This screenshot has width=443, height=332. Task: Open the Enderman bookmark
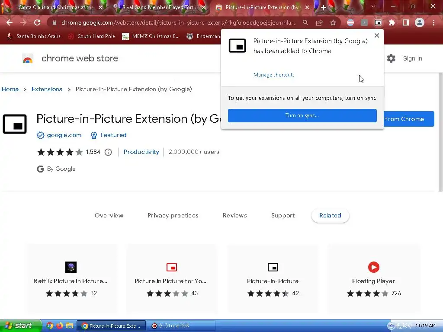coord(204,36)
